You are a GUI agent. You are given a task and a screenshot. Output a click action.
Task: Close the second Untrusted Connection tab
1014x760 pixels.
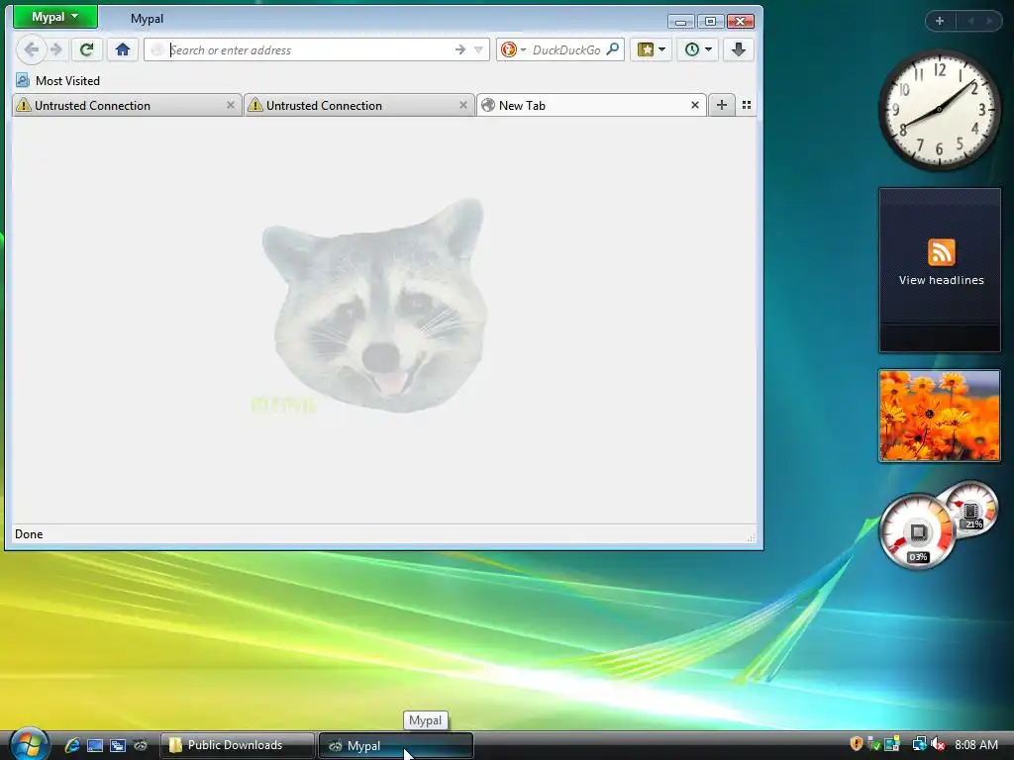tap(463, 105)
